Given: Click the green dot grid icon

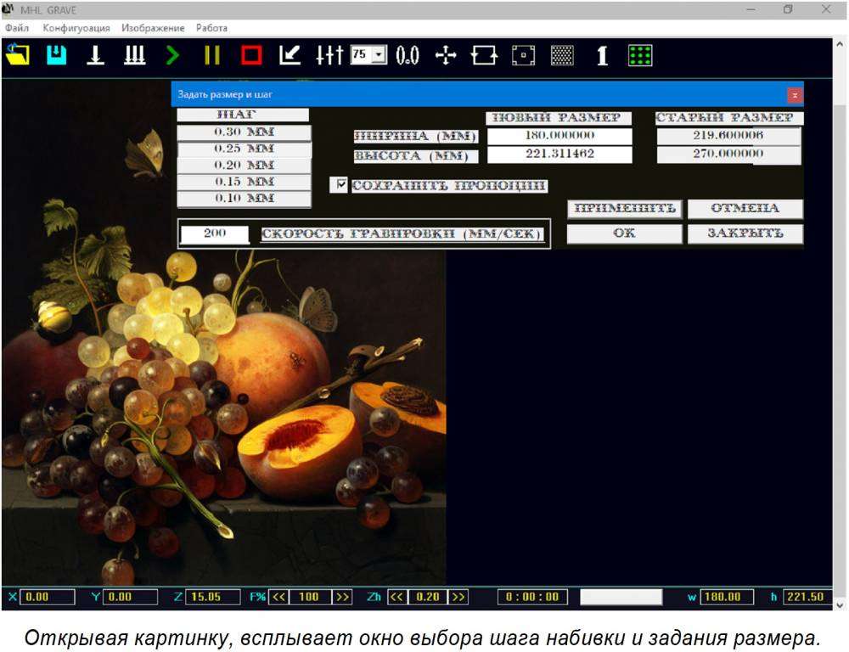Looking at the screenshot, I should tap(640, 55).
